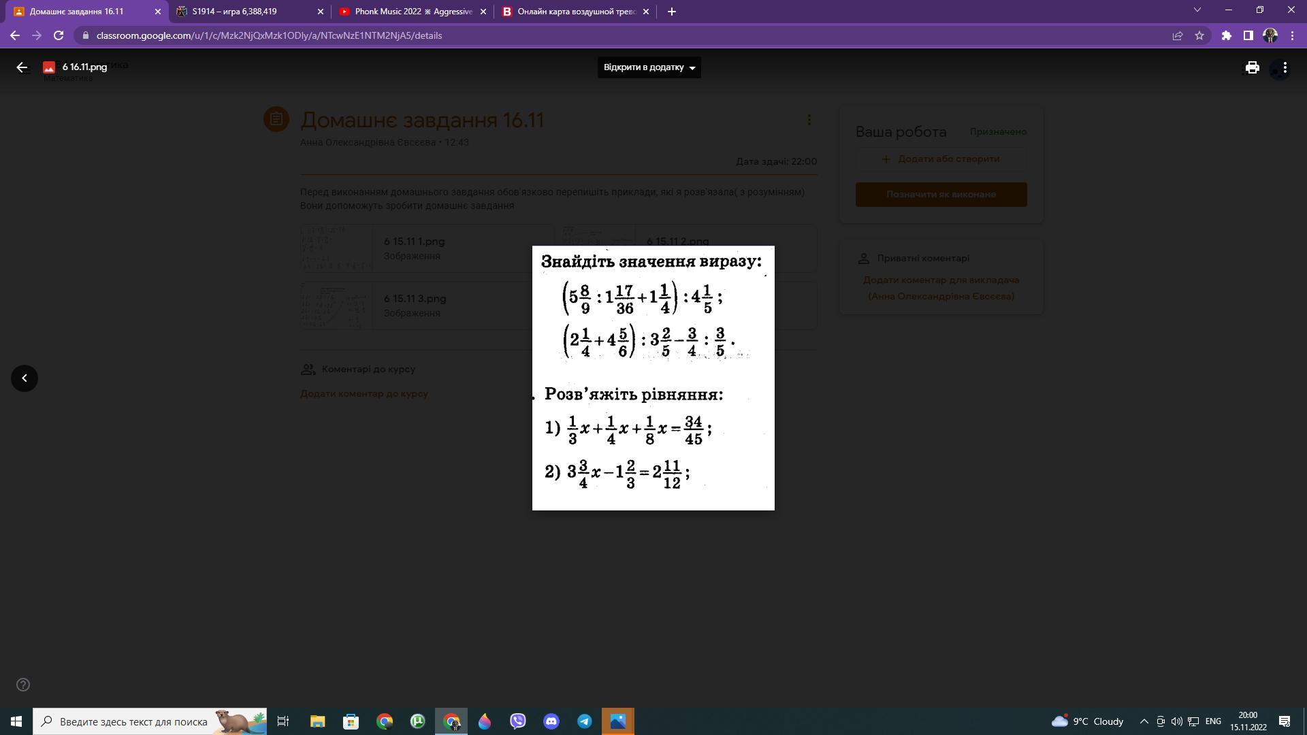The height and width of the screenshot is (735, 1307).
Task: Click the back arrow to close image preview
Action: (22, 67)
